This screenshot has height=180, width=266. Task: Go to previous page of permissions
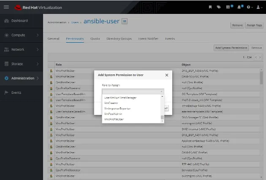click(x=256, y=57)
